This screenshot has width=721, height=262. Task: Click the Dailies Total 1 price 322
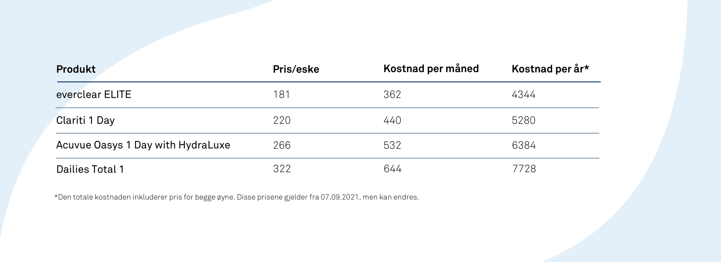(x=282, y=169)
